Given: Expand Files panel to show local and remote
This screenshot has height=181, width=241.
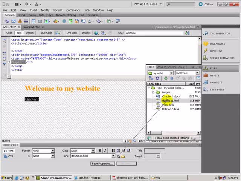Looking at the screenshot, I should click(198, 78).
